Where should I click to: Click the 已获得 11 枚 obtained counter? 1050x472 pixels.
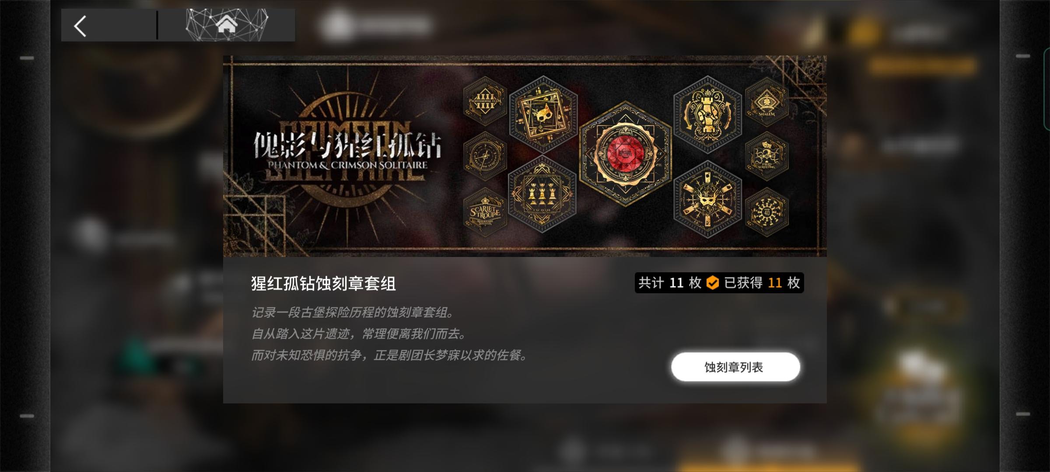[x=762, y=283]
